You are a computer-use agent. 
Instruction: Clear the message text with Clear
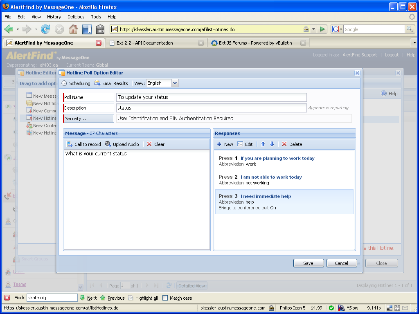(x=155, y=144)
